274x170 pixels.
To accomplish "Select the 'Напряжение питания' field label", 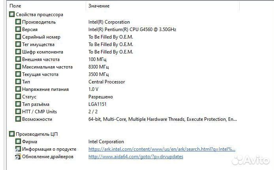I will pyautogui.click(x=45, y=89).
